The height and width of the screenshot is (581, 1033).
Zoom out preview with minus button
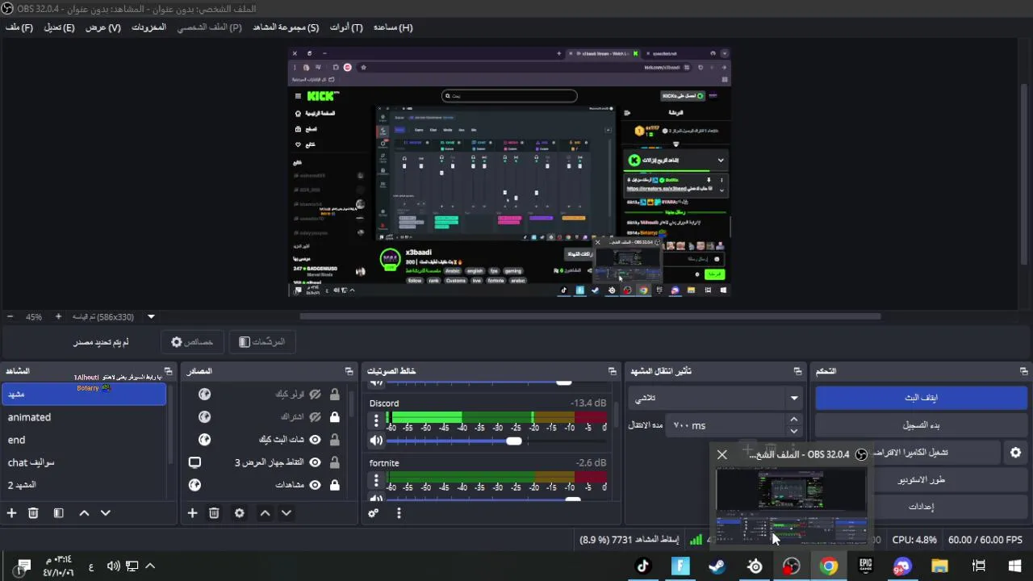click(x=10, y=317)
